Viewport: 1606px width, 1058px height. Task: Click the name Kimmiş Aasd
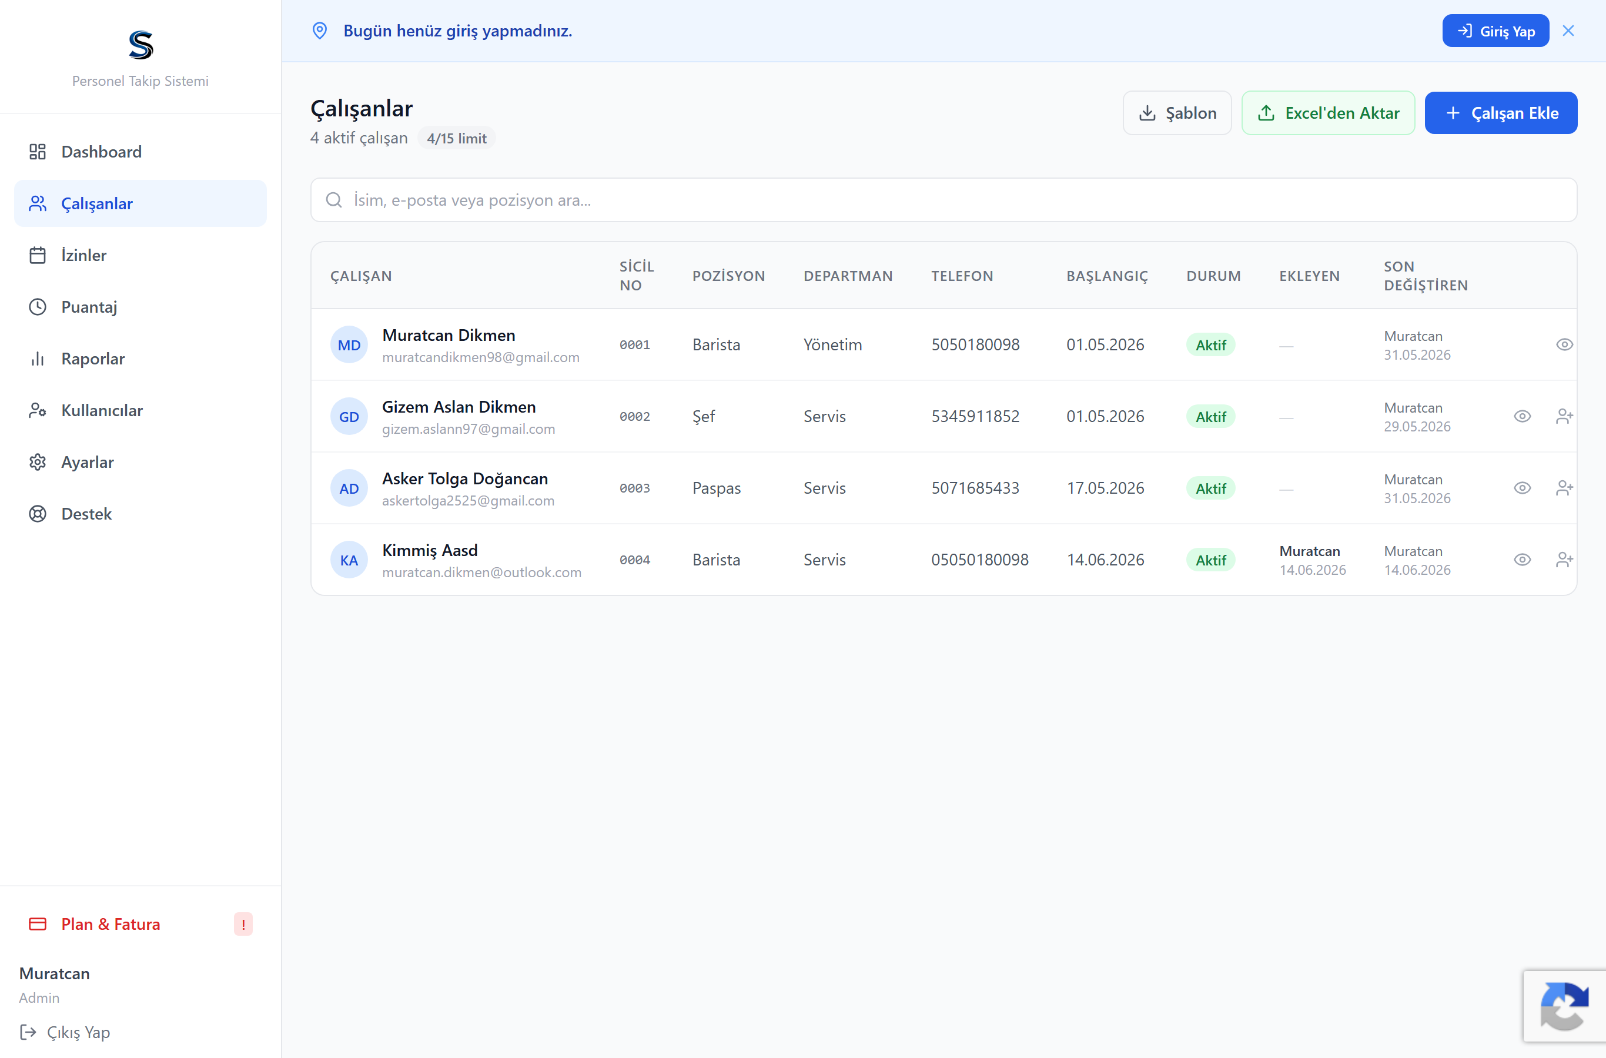click(430, 550)
